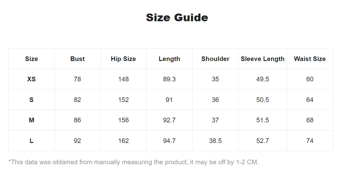
Task: Click the XS bust value 78
Action: [77, 79]
